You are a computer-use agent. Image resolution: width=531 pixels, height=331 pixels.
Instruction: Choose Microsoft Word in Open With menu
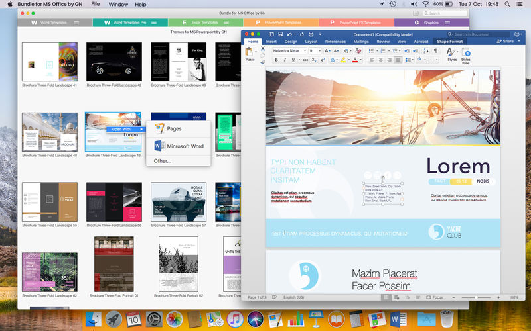coord(179,146)
